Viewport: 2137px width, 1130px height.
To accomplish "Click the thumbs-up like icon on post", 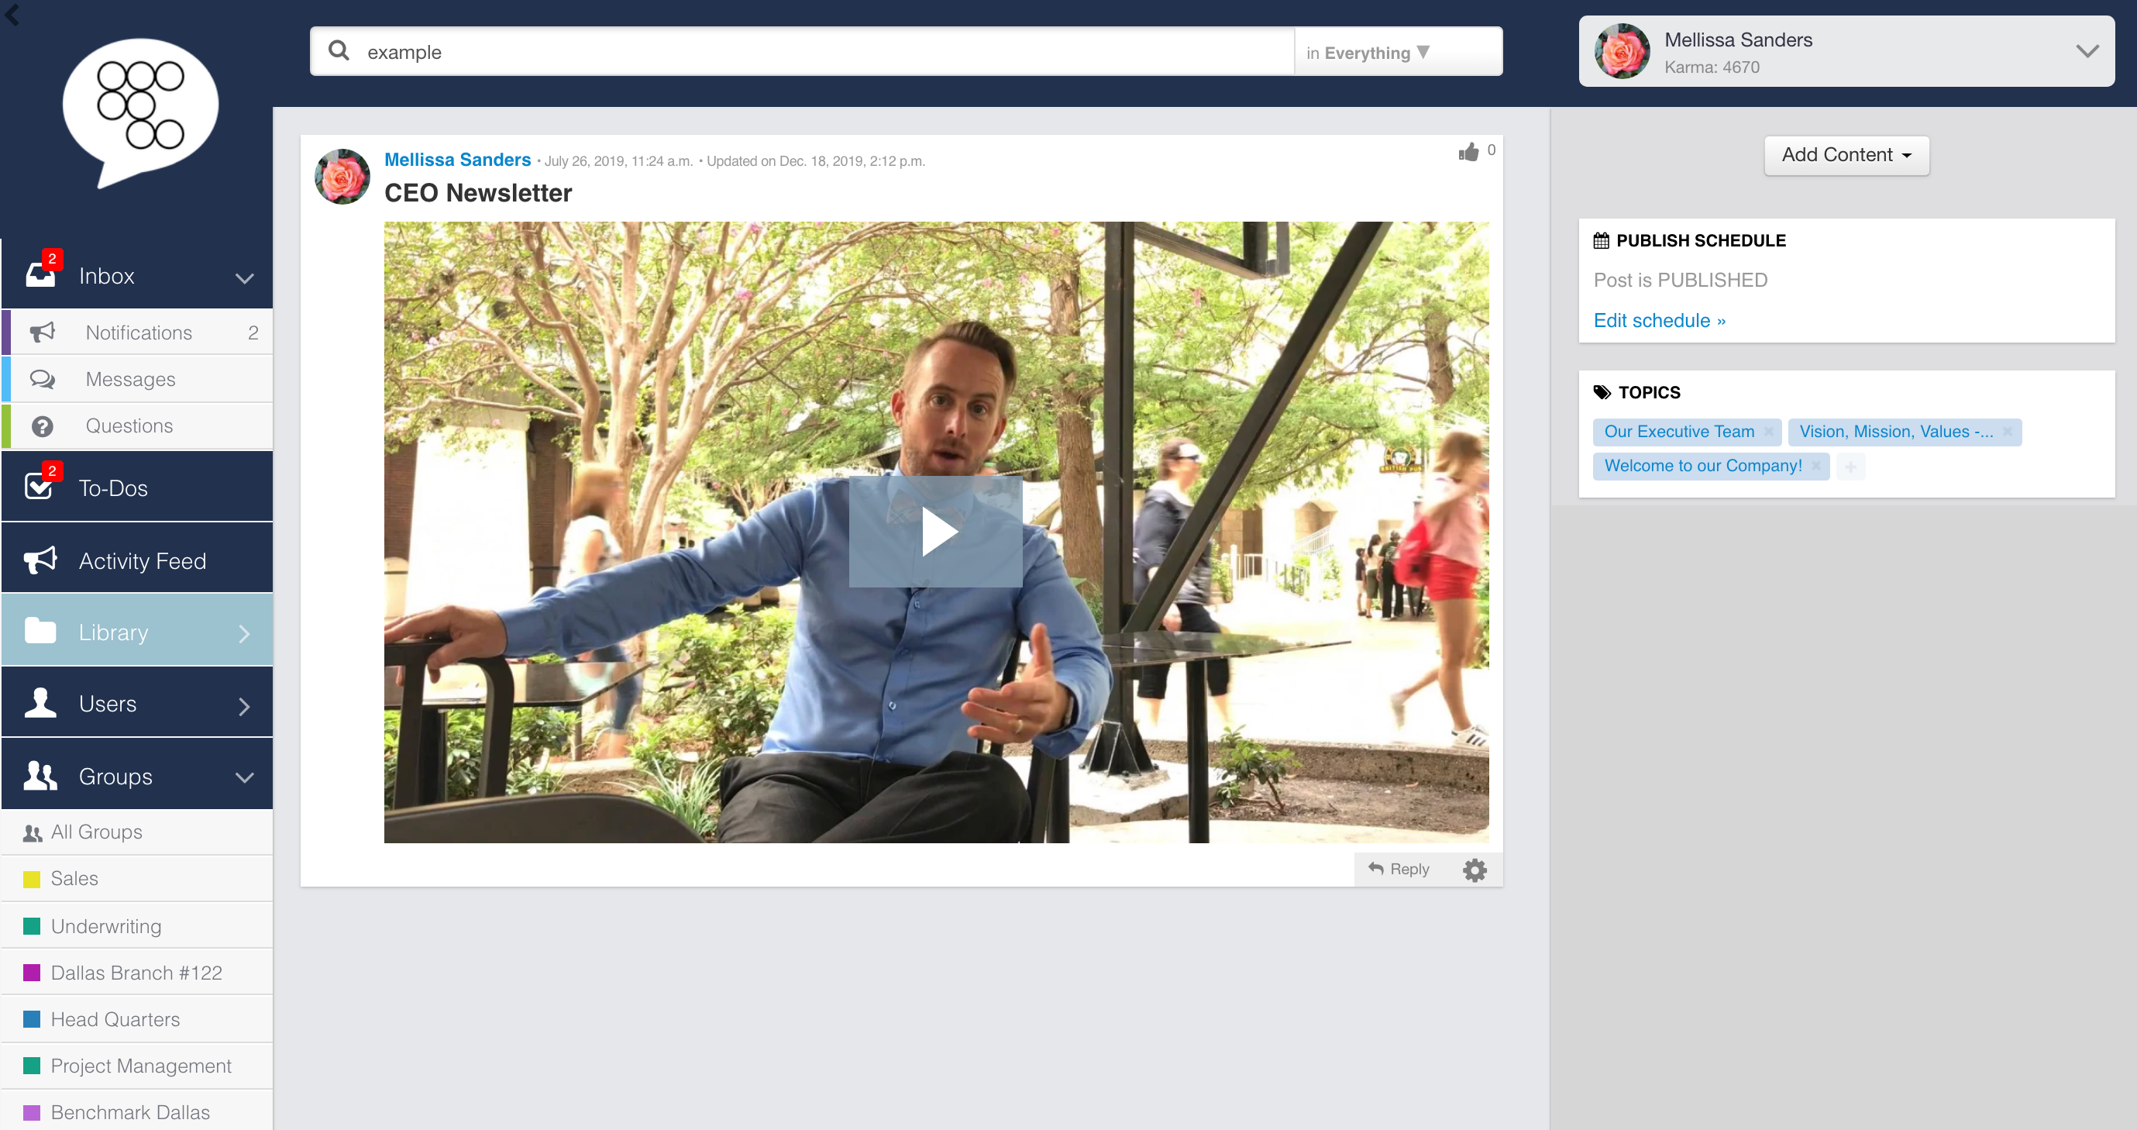I will 1468,152.
